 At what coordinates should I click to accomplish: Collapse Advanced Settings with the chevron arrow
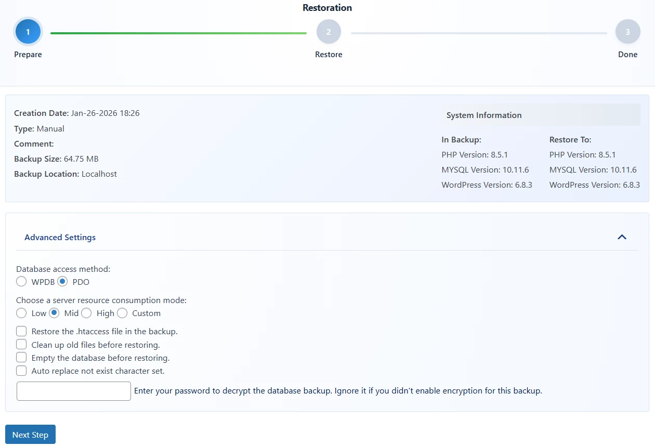click(x=622, y=237)
